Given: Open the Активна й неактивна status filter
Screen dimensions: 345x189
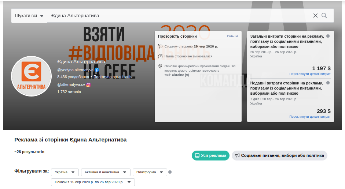Looking at the screenshot, I should click(x=106, y=172).
